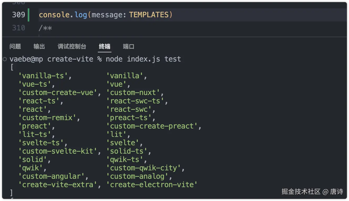The width and height of the screenshot is (349, 201).
Task: Switch to the 问题 panel tab
Action: tap(15, 47)
